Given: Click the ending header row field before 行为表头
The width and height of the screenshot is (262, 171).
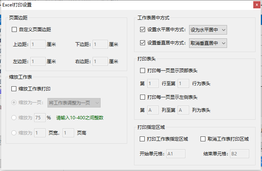Looking at the screenshot, I should point(183,84).
